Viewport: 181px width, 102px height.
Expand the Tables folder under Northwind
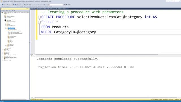point(6,23)
